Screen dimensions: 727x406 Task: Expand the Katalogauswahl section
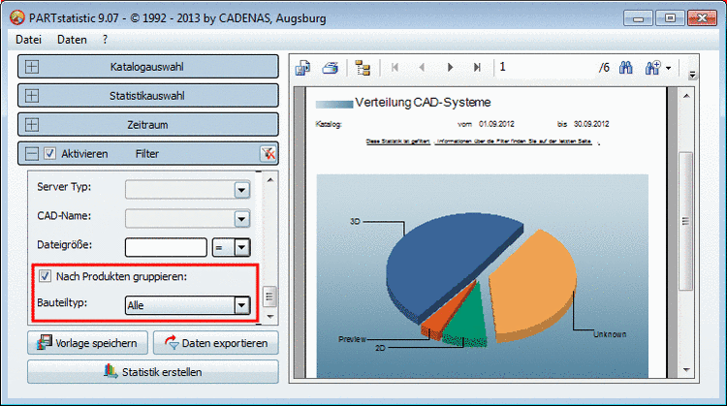click(x=32, y=67)
